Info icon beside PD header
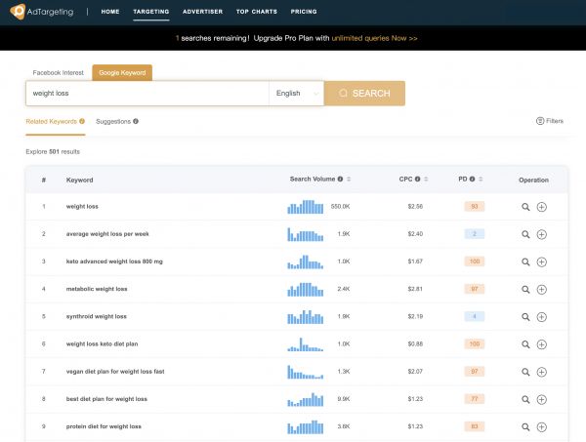This screenshot has height=442, width=586. point(472,179)
